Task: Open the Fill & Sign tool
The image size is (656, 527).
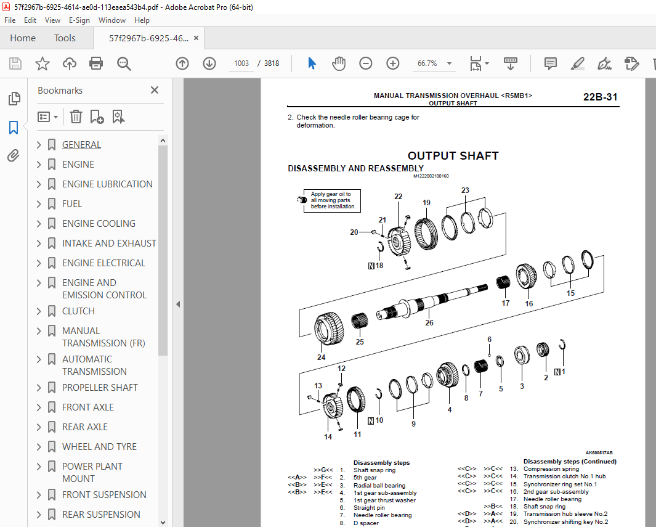Action: (x=604, y=63)
